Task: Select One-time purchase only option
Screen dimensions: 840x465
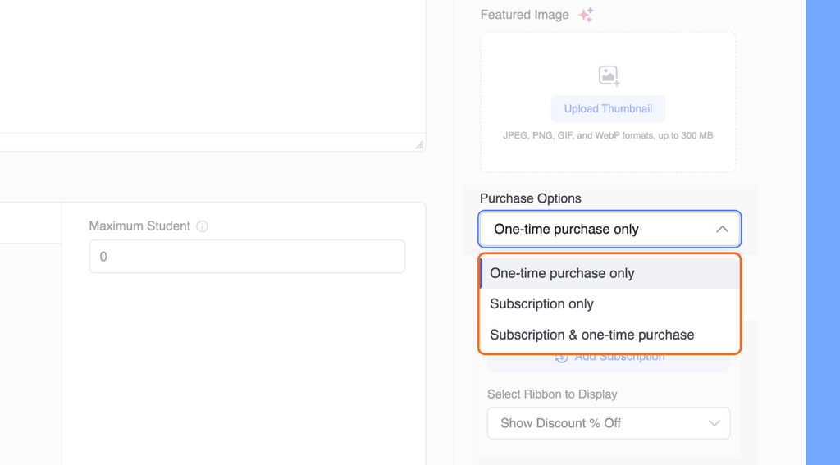Action: [609, 273]
